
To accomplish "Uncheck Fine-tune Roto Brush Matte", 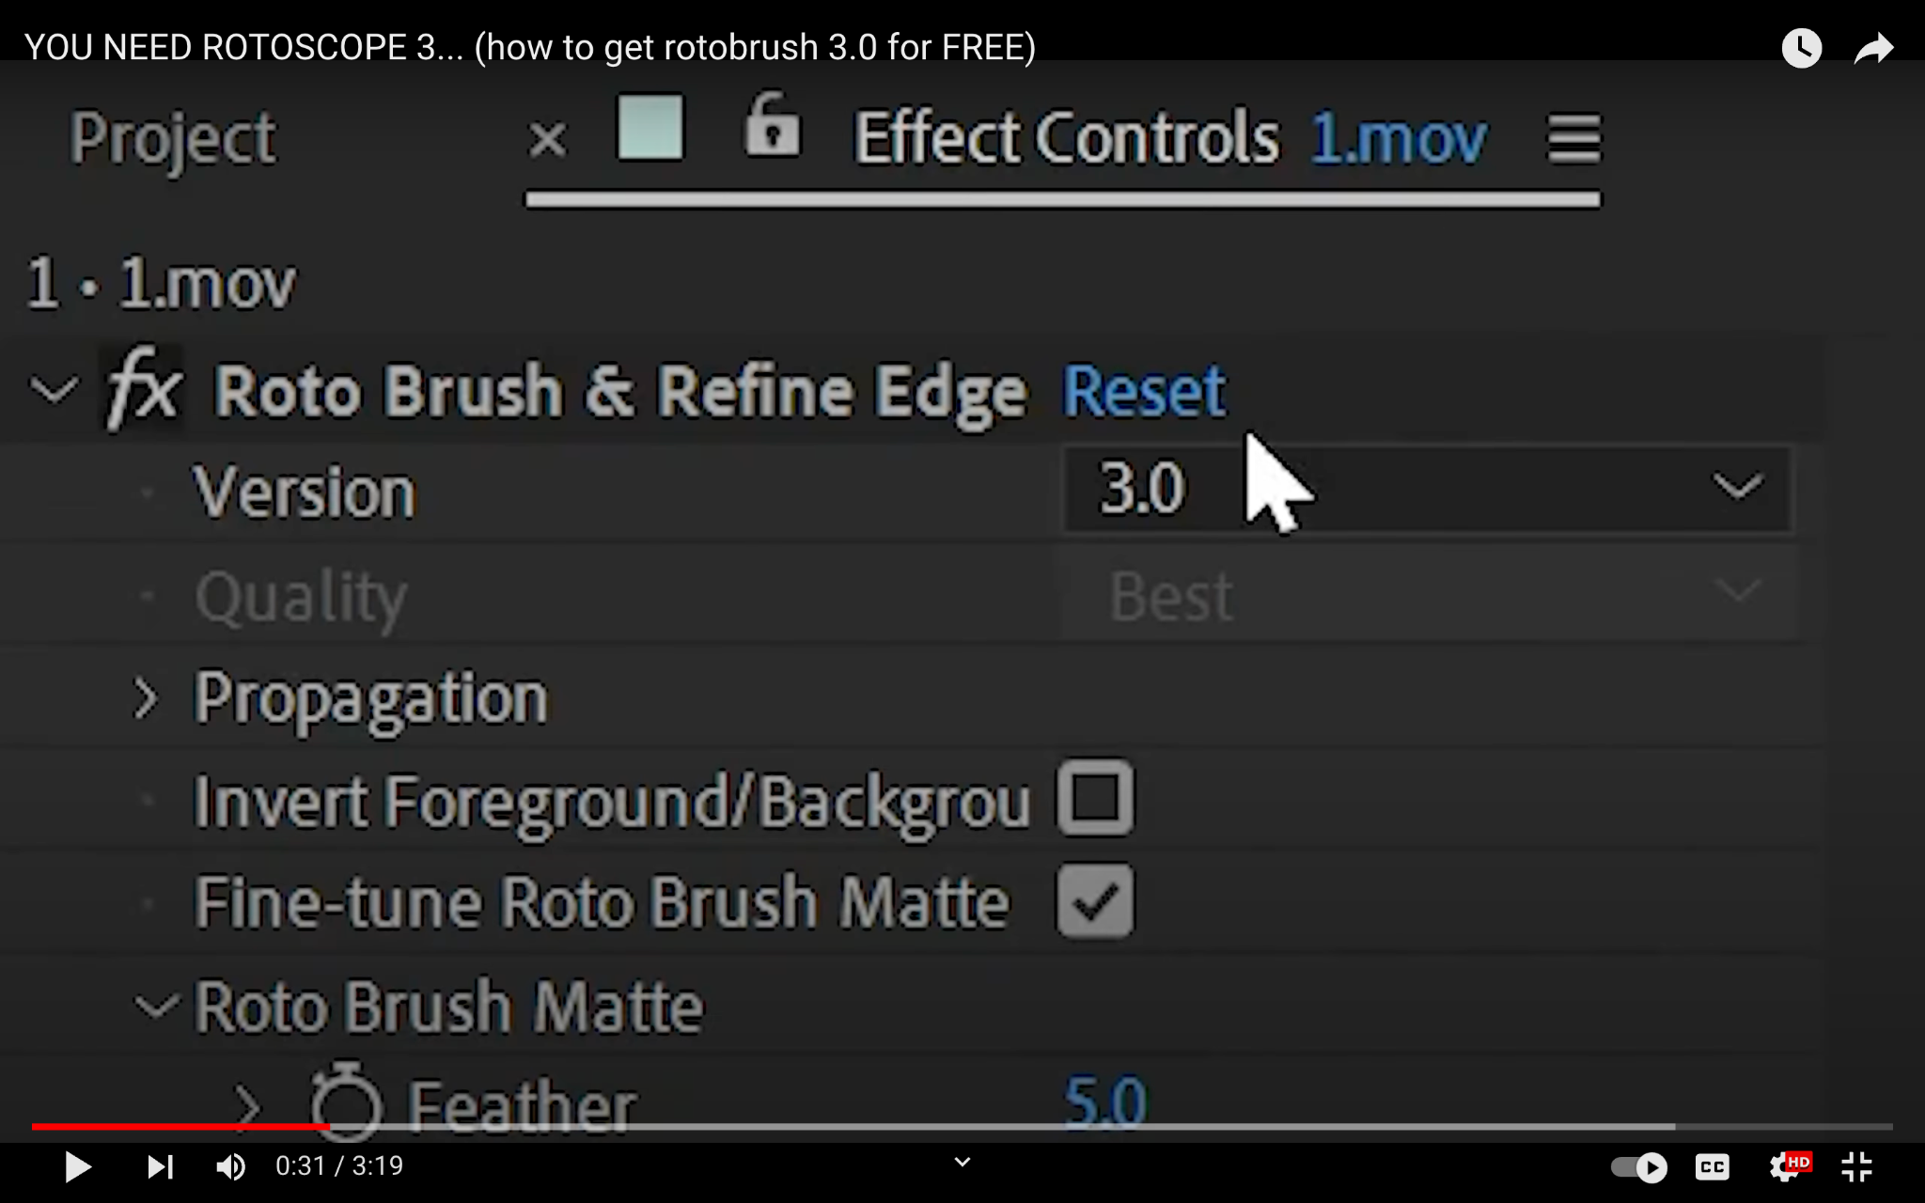I will [x=1095, y=901].
